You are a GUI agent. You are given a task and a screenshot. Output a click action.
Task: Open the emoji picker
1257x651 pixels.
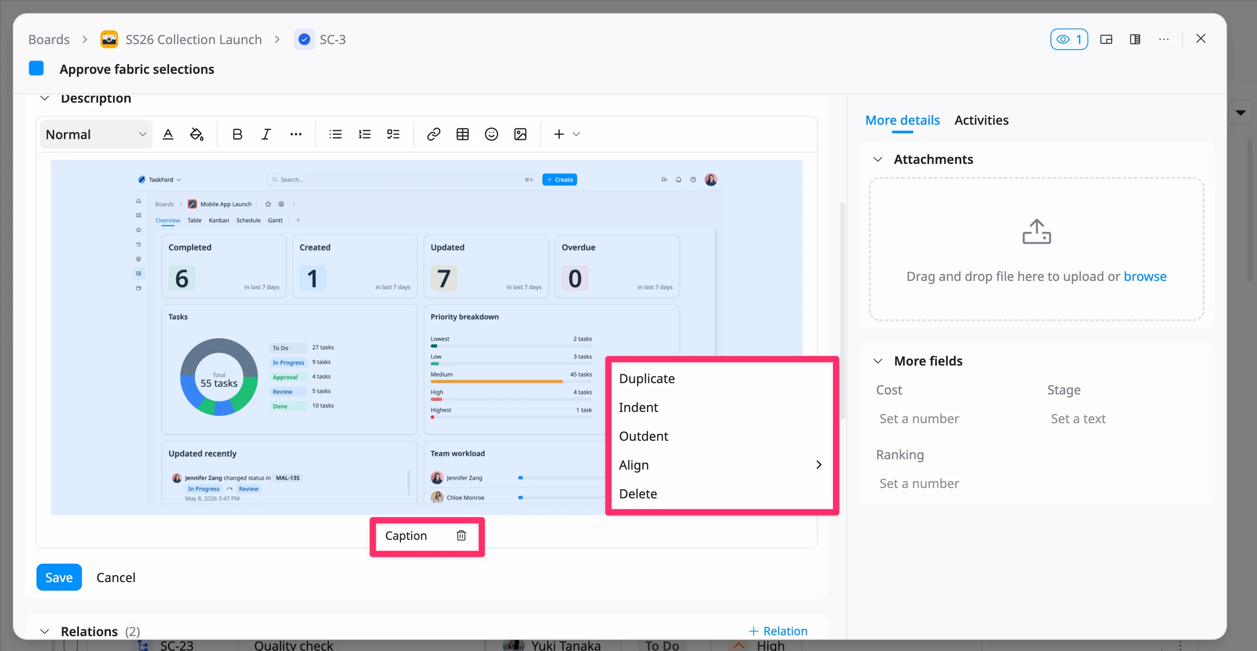[x=492, y=134]
